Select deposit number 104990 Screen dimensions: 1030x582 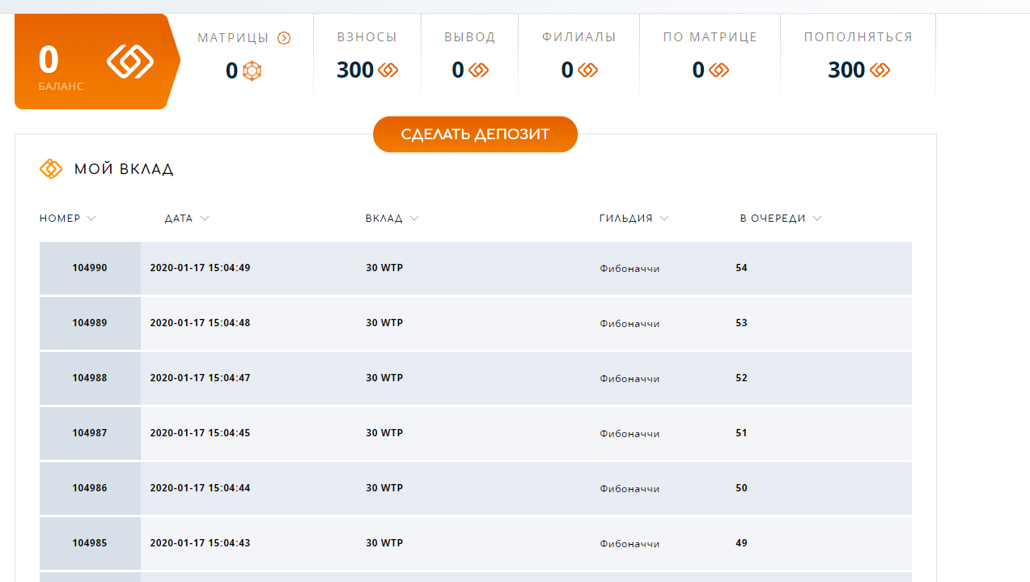tap(90, 268)
